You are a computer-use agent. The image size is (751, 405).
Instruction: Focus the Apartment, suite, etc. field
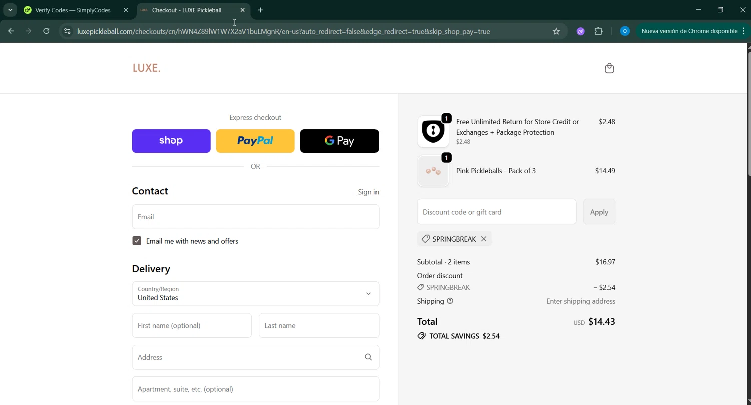click(255, 389)
